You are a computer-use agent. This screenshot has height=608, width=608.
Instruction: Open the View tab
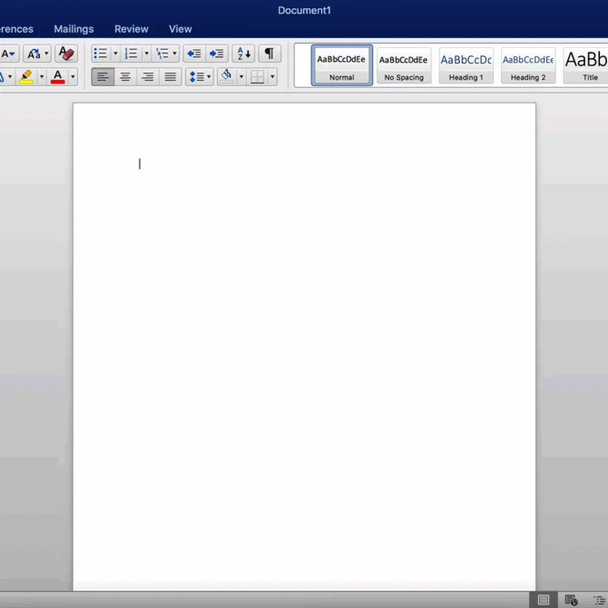click(x=180, y=29)
